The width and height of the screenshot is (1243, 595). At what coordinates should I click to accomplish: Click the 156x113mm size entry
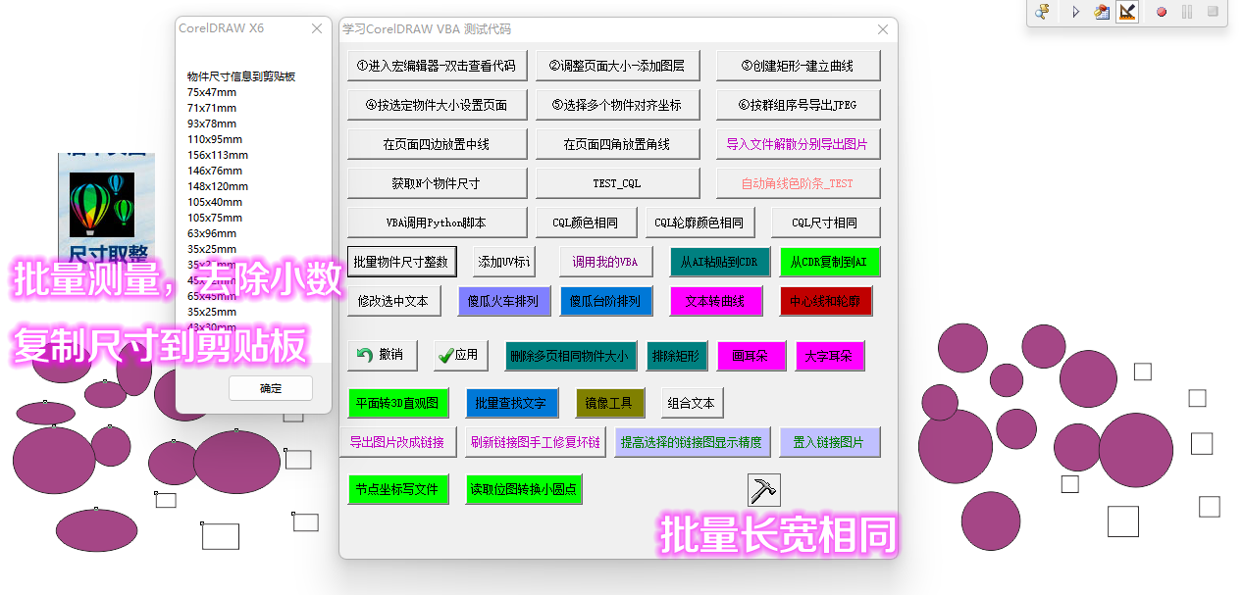tap(218, 155)
